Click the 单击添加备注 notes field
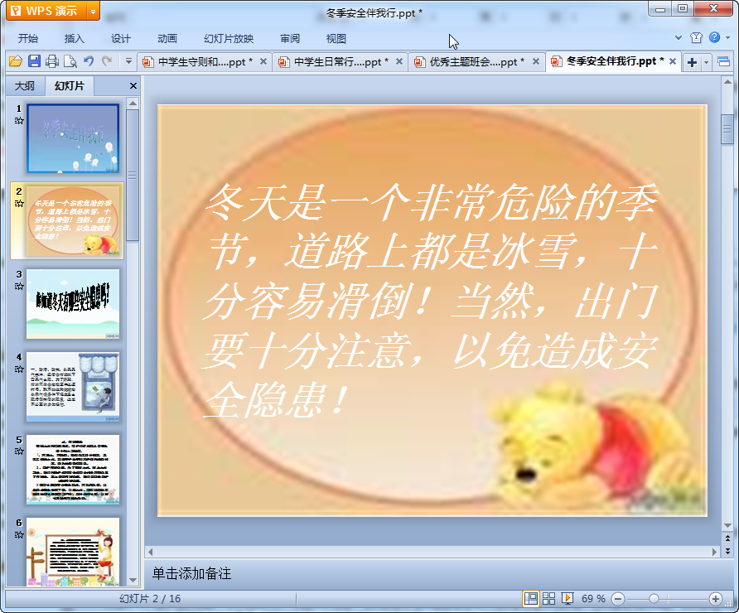 coord(433,573)
